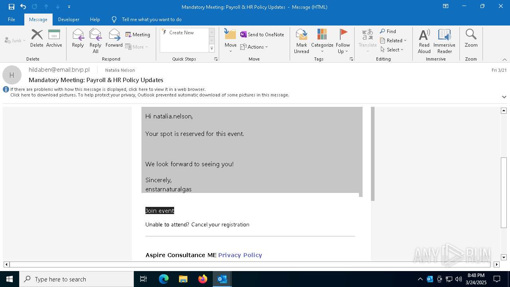Click Outlook taskbar icon
This screenshot has width=510, height=287.
pos(222,279)
